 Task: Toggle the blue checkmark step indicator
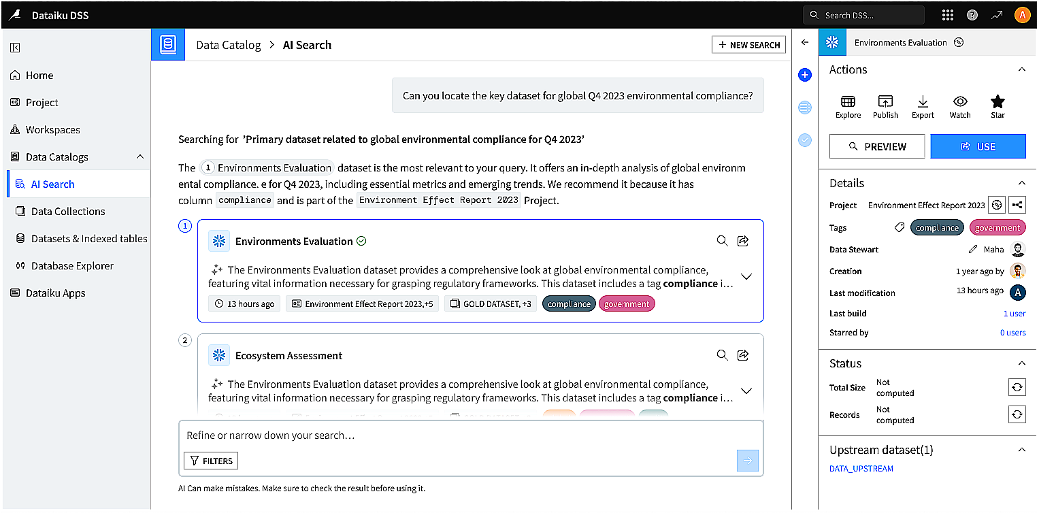point(805,139)
